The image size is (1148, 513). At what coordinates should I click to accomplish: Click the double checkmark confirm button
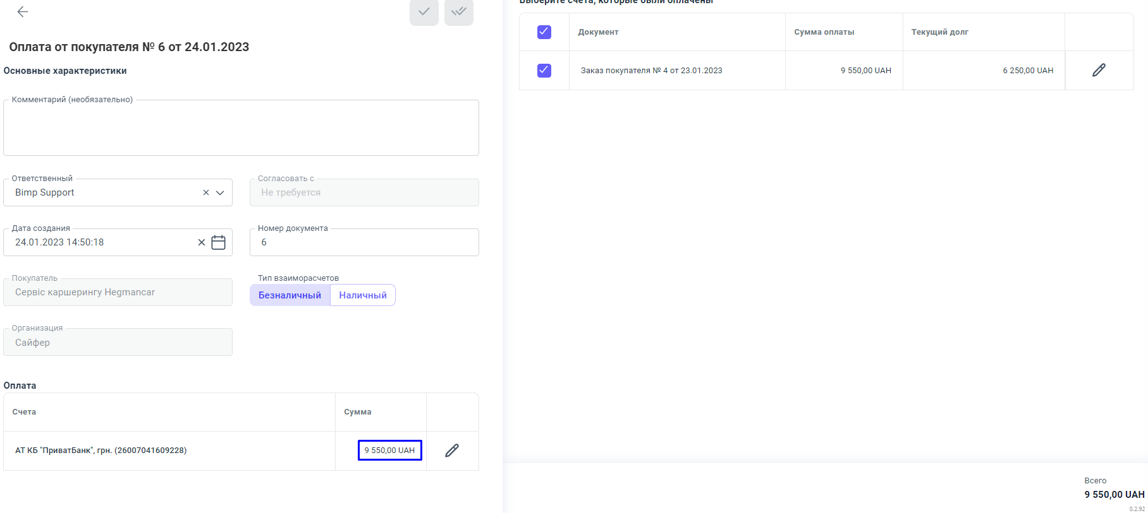(x=458, y=12)
